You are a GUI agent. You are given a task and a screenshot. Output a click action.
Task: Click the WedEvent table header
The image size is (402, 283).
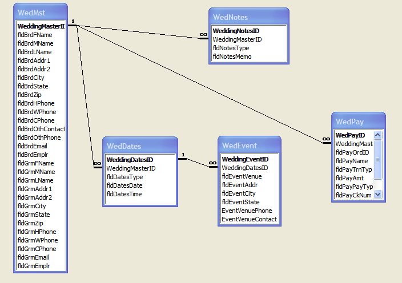pos(249,145)
